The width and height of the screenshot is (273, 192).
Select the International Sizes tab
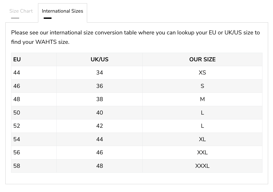(x=62, y=11)
